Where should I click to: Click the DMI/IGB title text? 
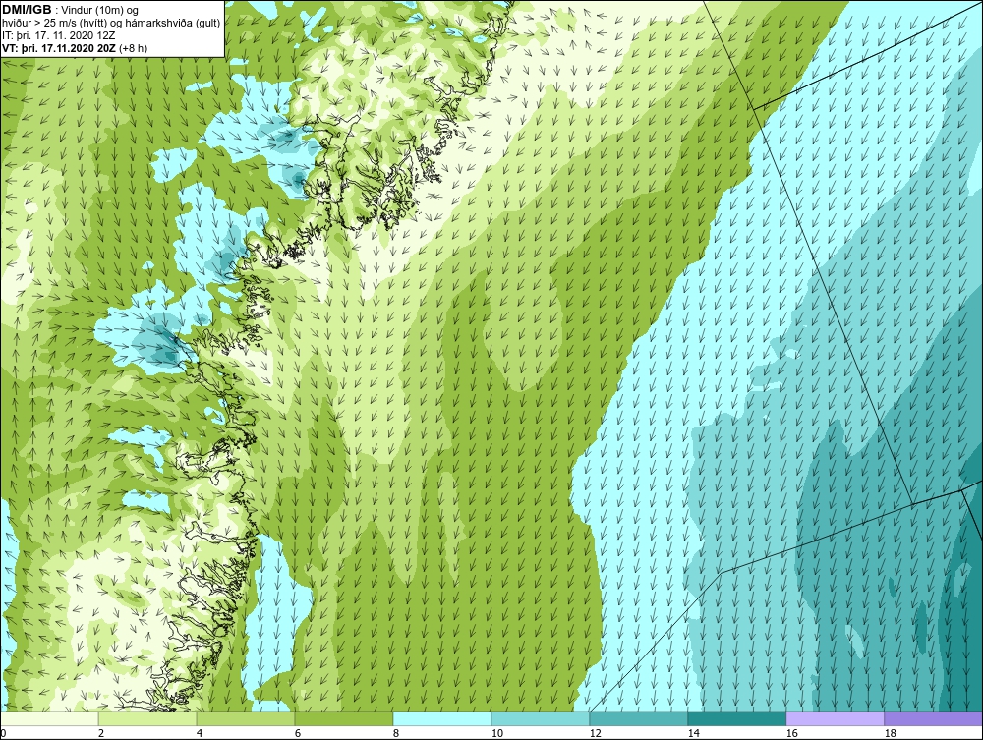pyautogui.click(x=27, y=10)
